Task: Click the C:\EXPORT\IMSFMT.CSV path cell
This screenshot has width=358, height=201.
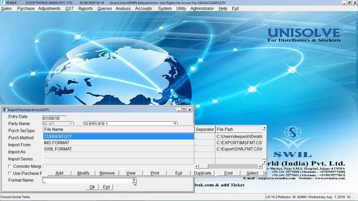Action: pos(239,143)
